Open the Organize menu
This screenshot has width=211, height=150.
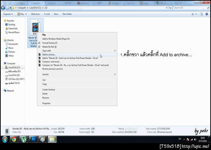coord(8,14)
